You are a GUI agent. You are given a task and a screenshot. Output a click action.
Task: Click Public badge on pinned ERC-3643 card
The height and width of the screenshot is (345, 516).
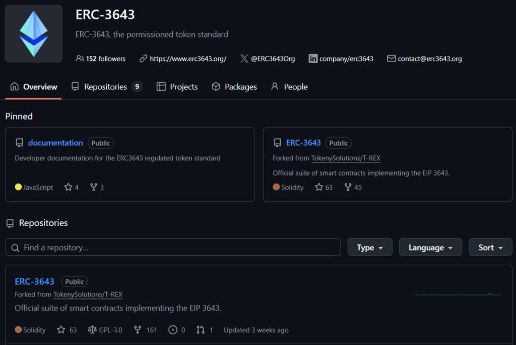click(338, 143)
